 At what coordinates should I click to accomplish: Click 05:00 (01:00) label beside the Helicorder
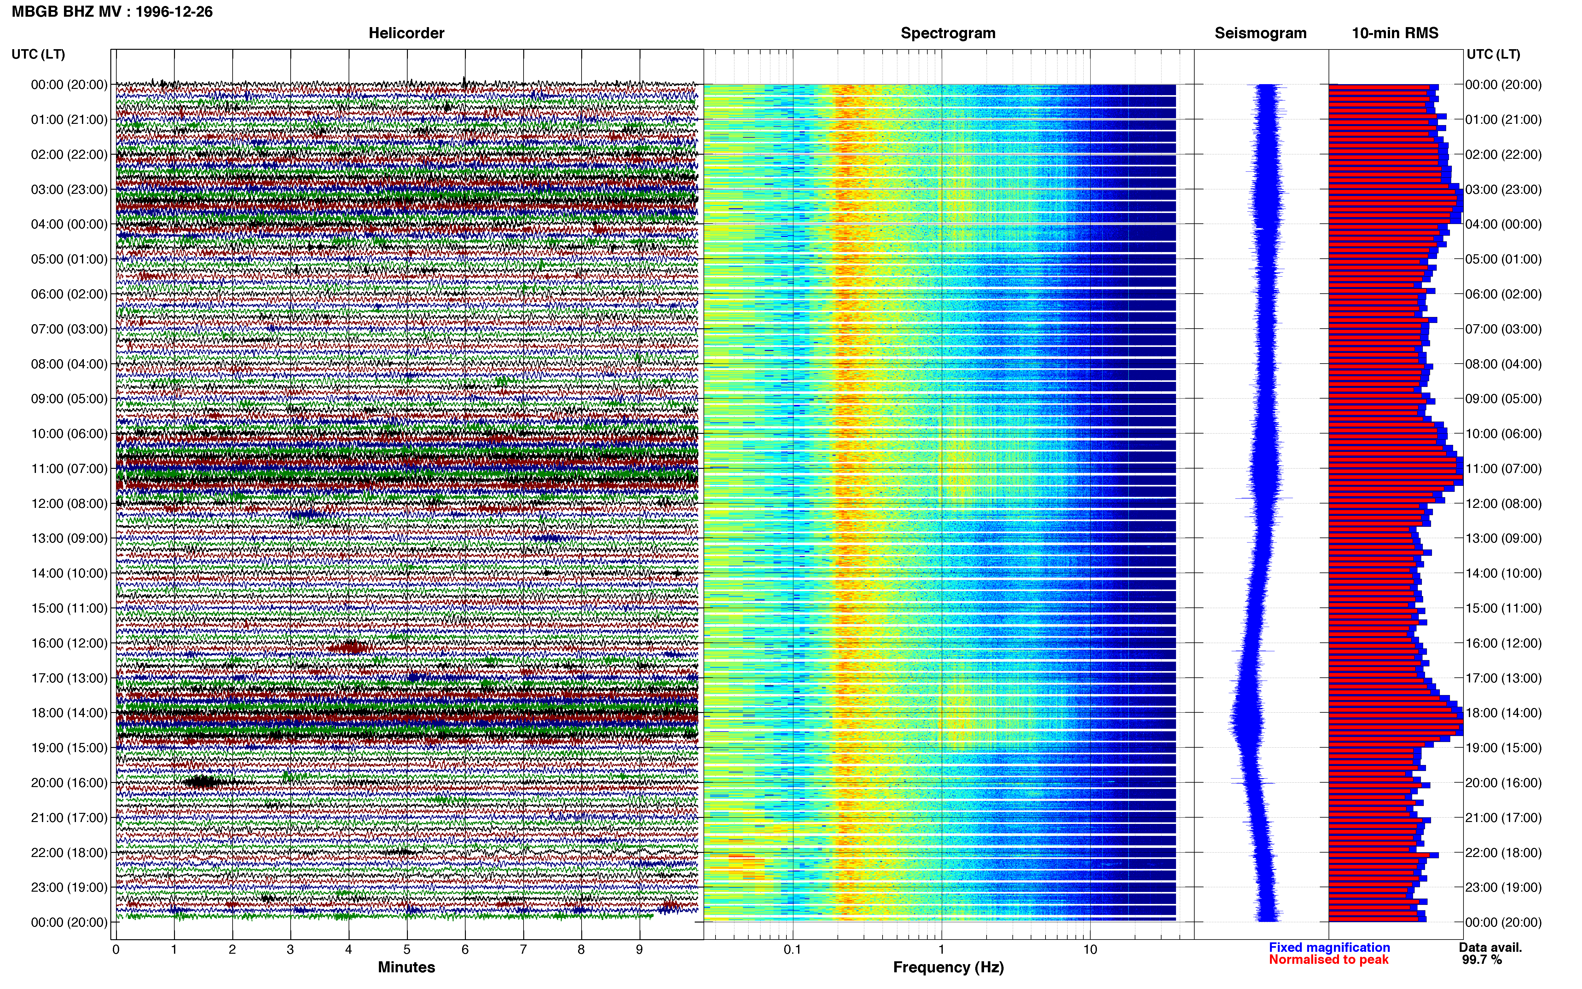69,259
